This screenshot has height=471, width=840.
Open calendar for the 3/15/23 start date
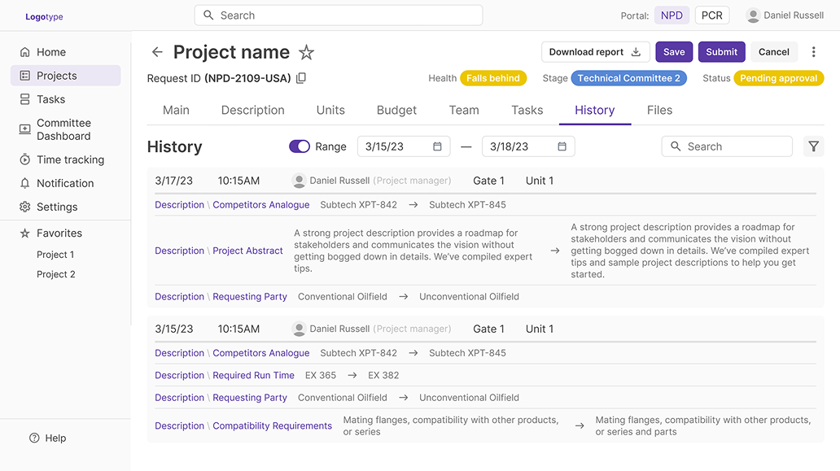coord(437,146)
